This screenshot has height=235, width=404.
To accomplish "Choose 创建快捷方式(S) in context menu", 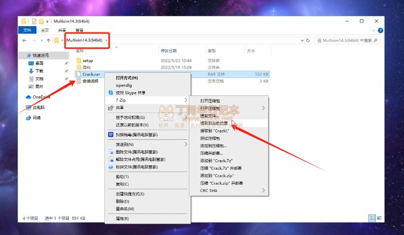I will pyautogui.click(x=130, y=194).
